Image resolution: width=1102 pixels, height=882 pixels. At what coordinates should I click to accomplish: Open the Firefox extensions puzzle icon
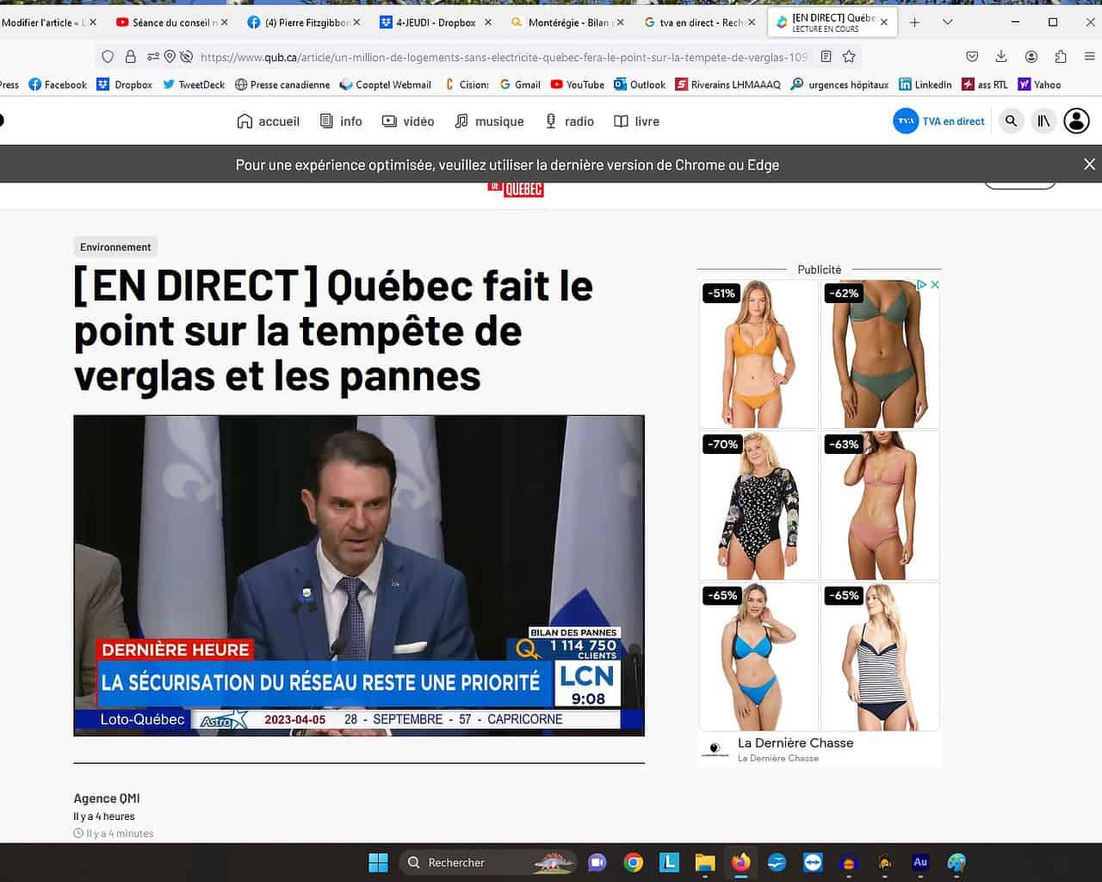pos(1061,57)
